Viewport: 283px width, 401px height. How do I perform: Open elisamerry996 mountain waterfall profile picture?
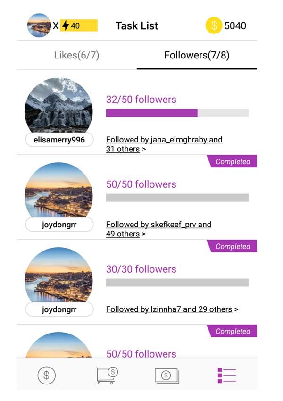point(58,105)
